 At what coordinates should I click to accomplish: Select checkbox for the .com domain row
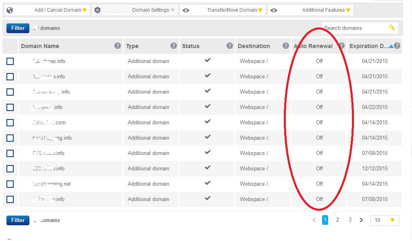point(10,123)
